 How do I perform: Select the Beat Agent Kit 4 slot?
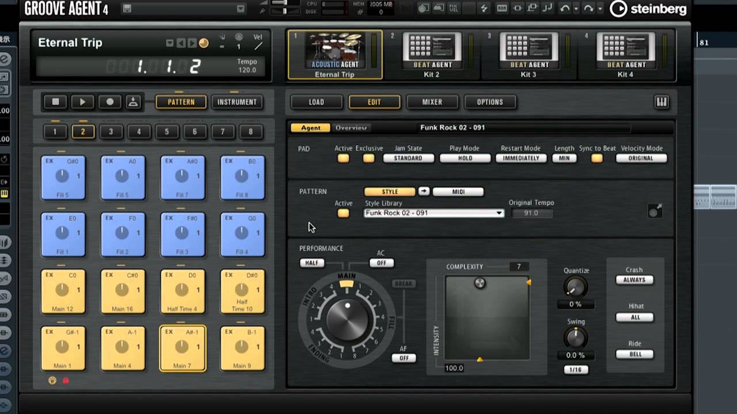625,55
